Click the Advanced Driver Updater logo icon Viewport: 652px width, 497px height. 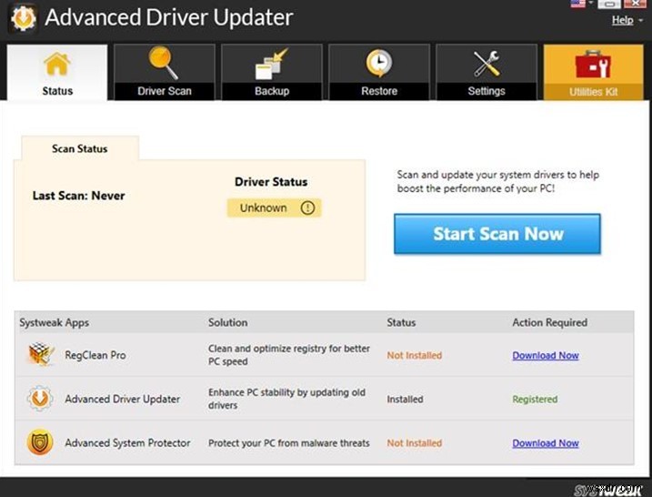click(x=24, y=18)
